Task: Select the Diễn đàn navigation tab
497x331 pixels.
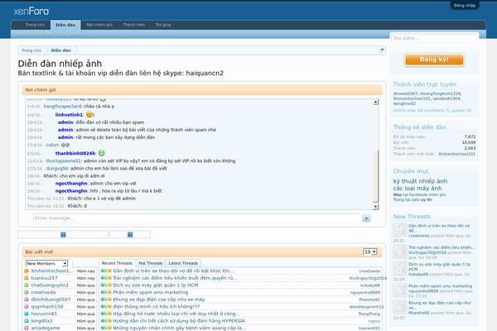Action: click(x=65, y=25)
